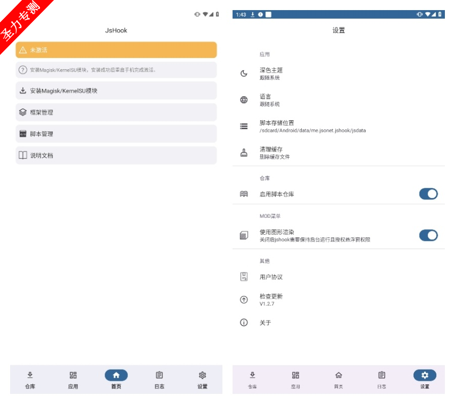Click the Wi-Fi icon in the blue status bar
The width and height of the screenshot is (455, 404).
coord(428,14)
